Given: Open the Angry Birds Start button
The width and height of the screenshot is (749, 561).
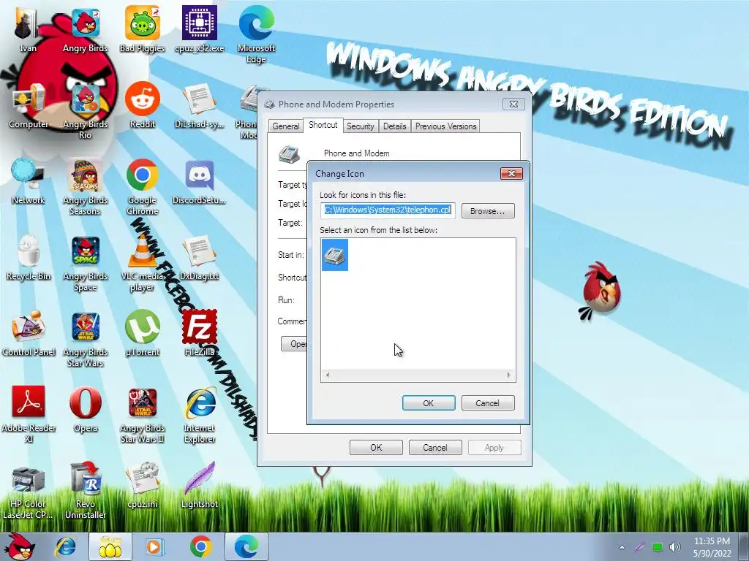Looking at the screenshot, I should pos(19,546).
